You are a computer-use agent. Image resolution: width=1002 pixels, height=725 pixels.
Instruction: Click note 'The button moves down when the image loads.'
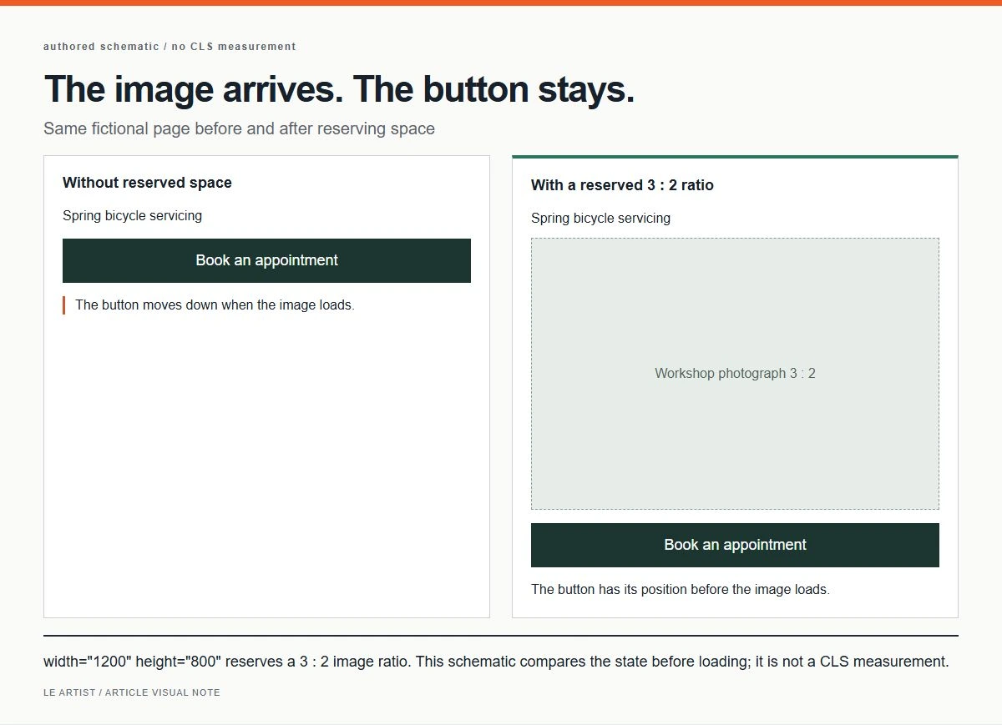[x=215, y=305]
